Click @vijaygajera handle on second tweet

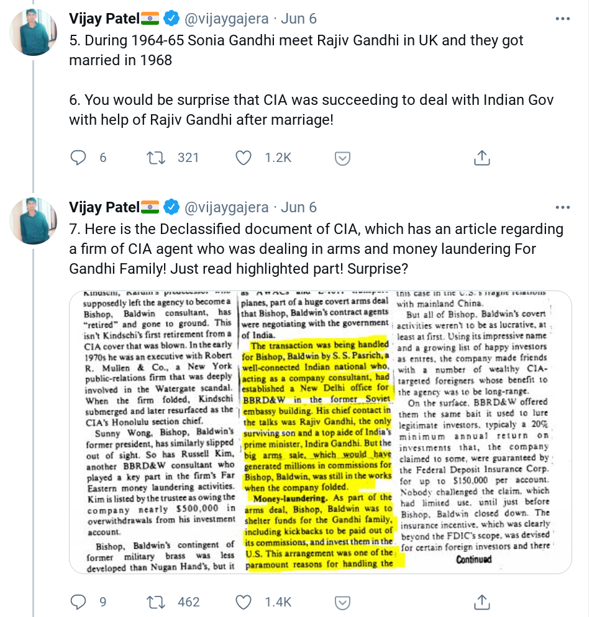226,207
